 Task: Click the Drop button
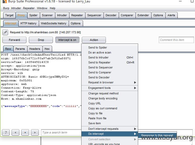[x=41, y=40]
